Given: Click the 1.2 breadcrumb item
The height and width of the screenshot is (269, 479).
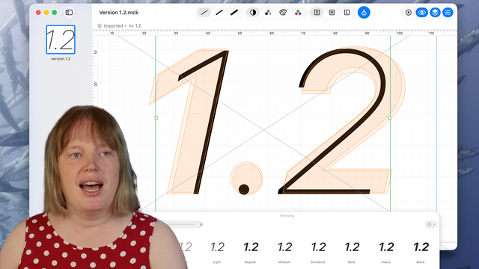Looking at the screenshot, I should pyautogui.click(x=138, y=26).
